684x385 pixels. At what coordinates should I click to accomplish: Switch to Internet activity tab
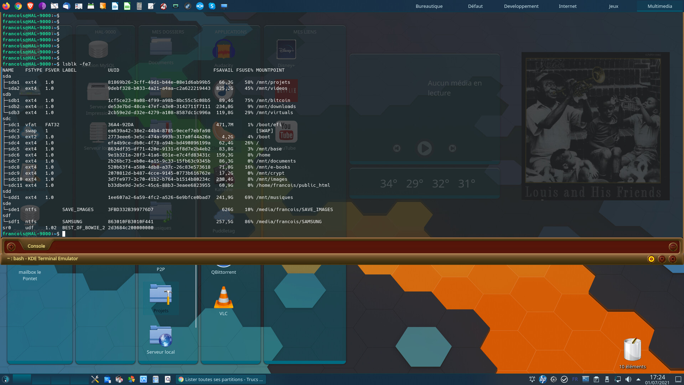tap(568, 6)
